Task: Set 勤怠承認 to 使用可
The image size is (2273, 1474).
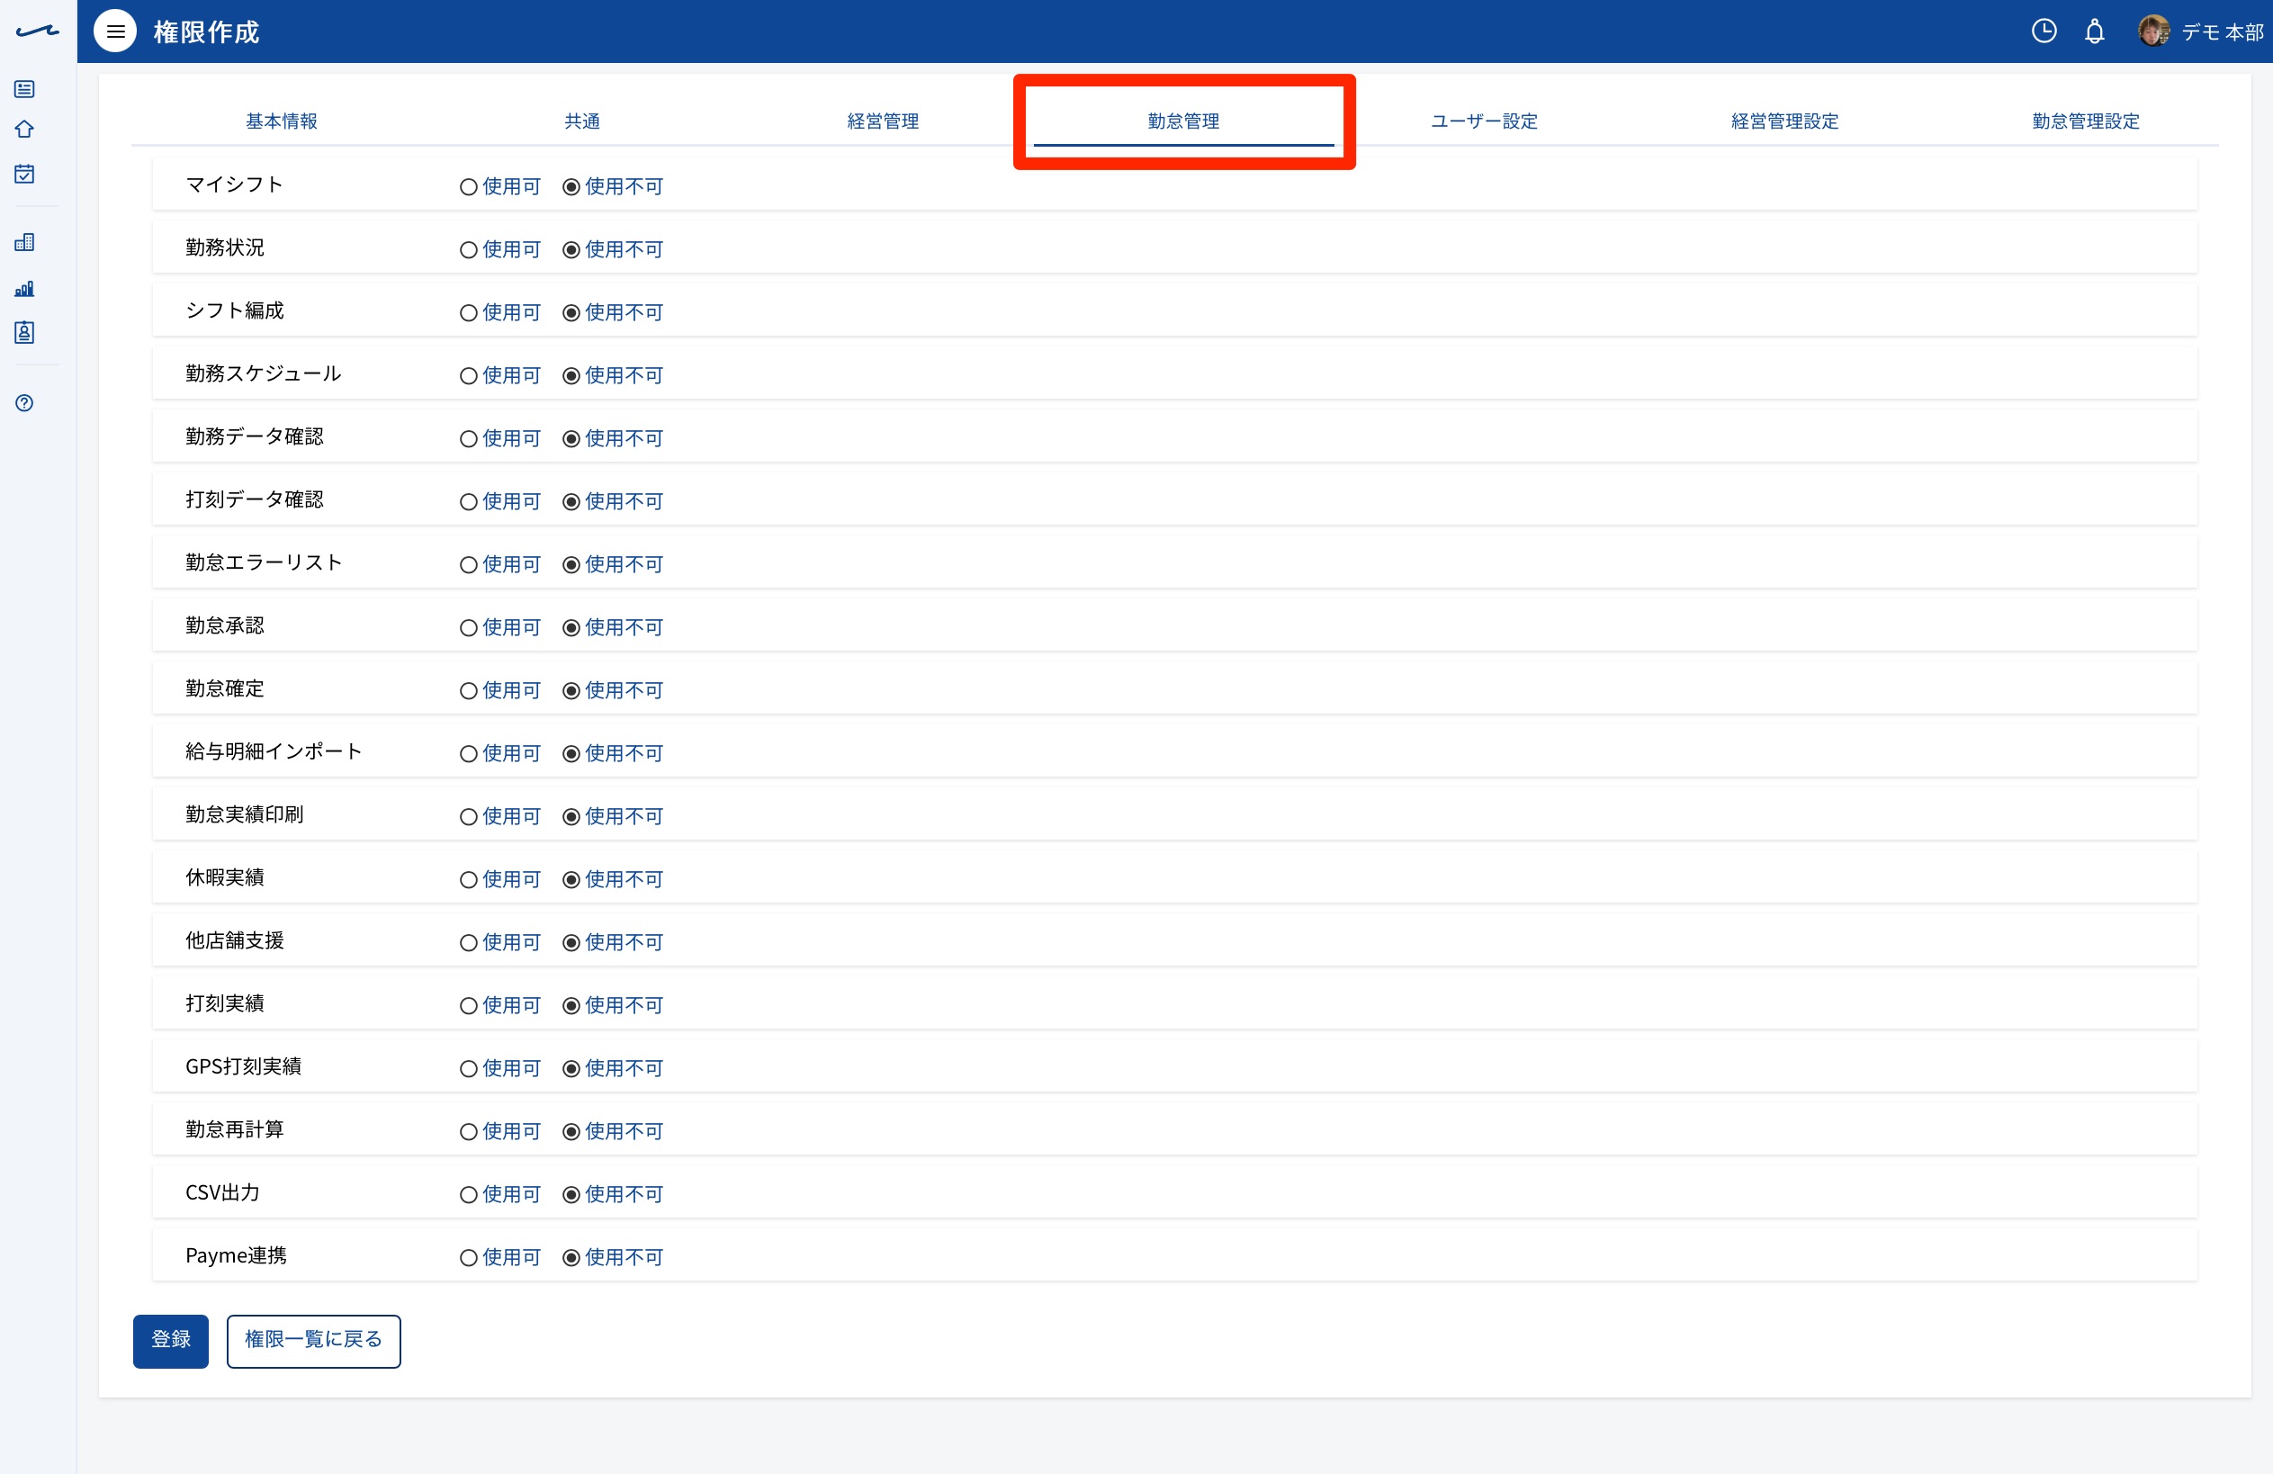Action: (469, 629)
